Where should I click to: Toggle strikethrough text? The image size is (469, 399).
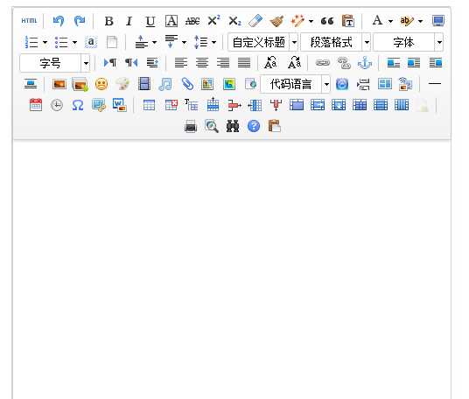tap(192, 21)
